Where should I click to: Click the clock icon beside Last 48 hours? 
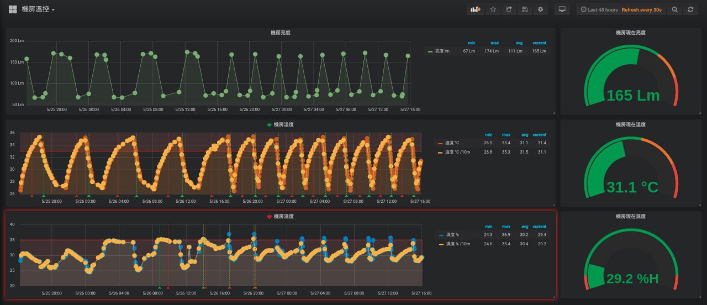[583, 10]
